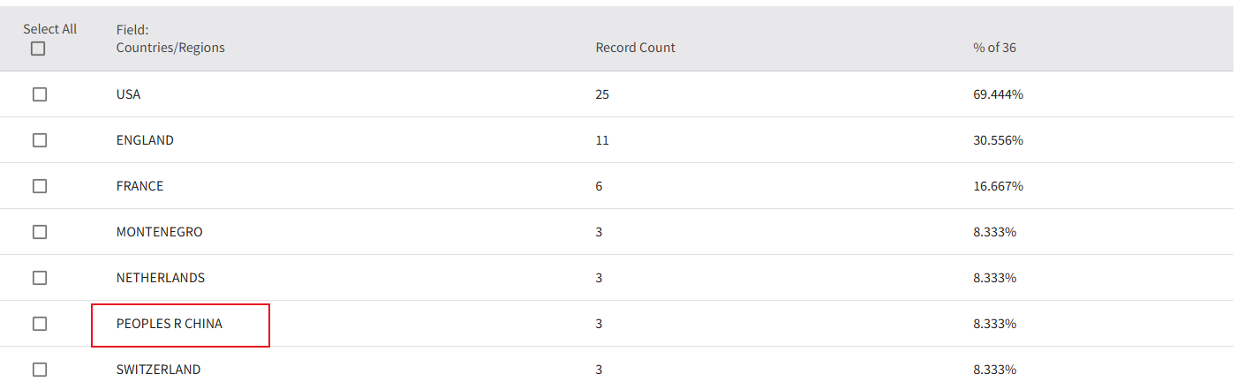The height and width of the screenshot is (389, 1245).
Task: Select the PEOPLES R CHINA checkbox
Action: (x=40, y=324)
